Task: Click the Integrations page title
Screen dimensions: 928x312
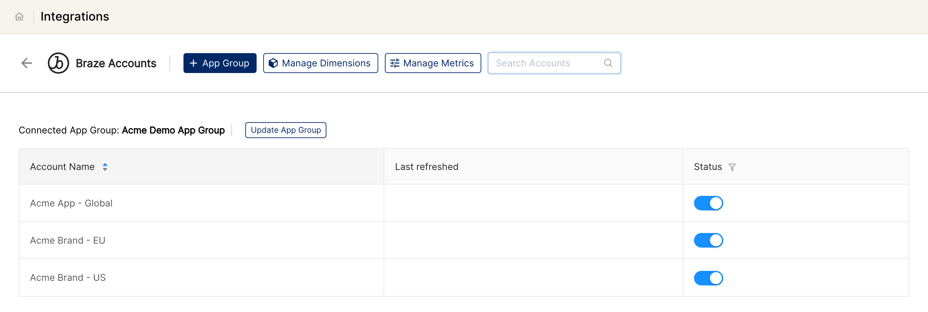Action: (74, 17)
